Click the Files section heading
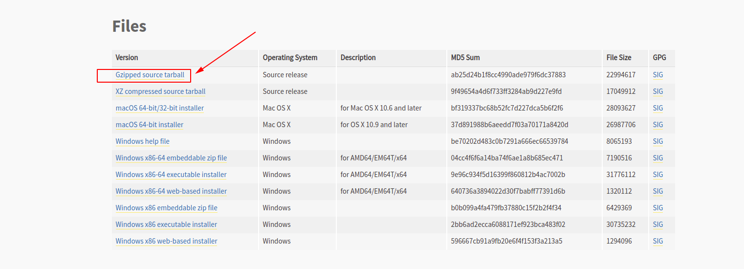This screenshot has width=744, height=269. 129,26
